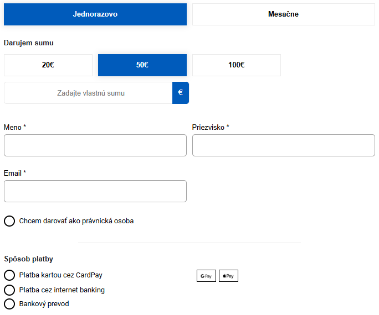379x315 pixels.
Task: Switch to Jednorazovo donation tab
Action: (95, 14)
